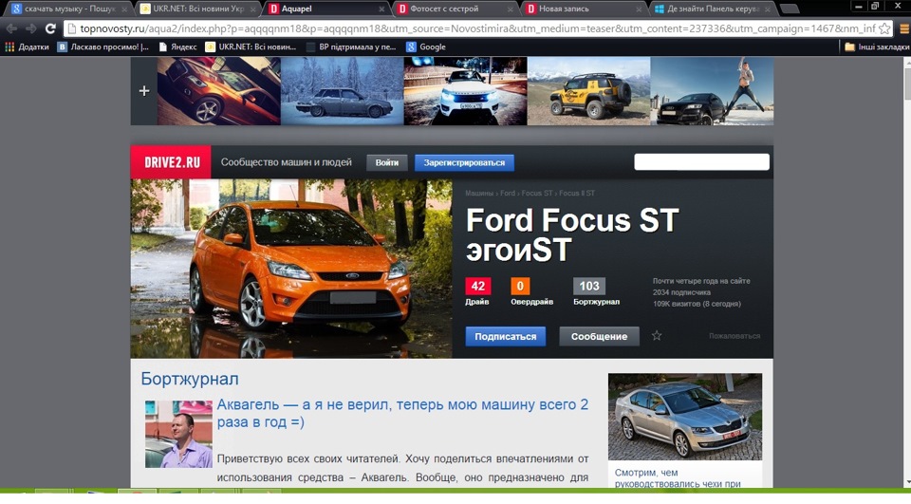Open the Focus II ST breadcrumb link
The image size is (911, 504).
coord(577,193)
